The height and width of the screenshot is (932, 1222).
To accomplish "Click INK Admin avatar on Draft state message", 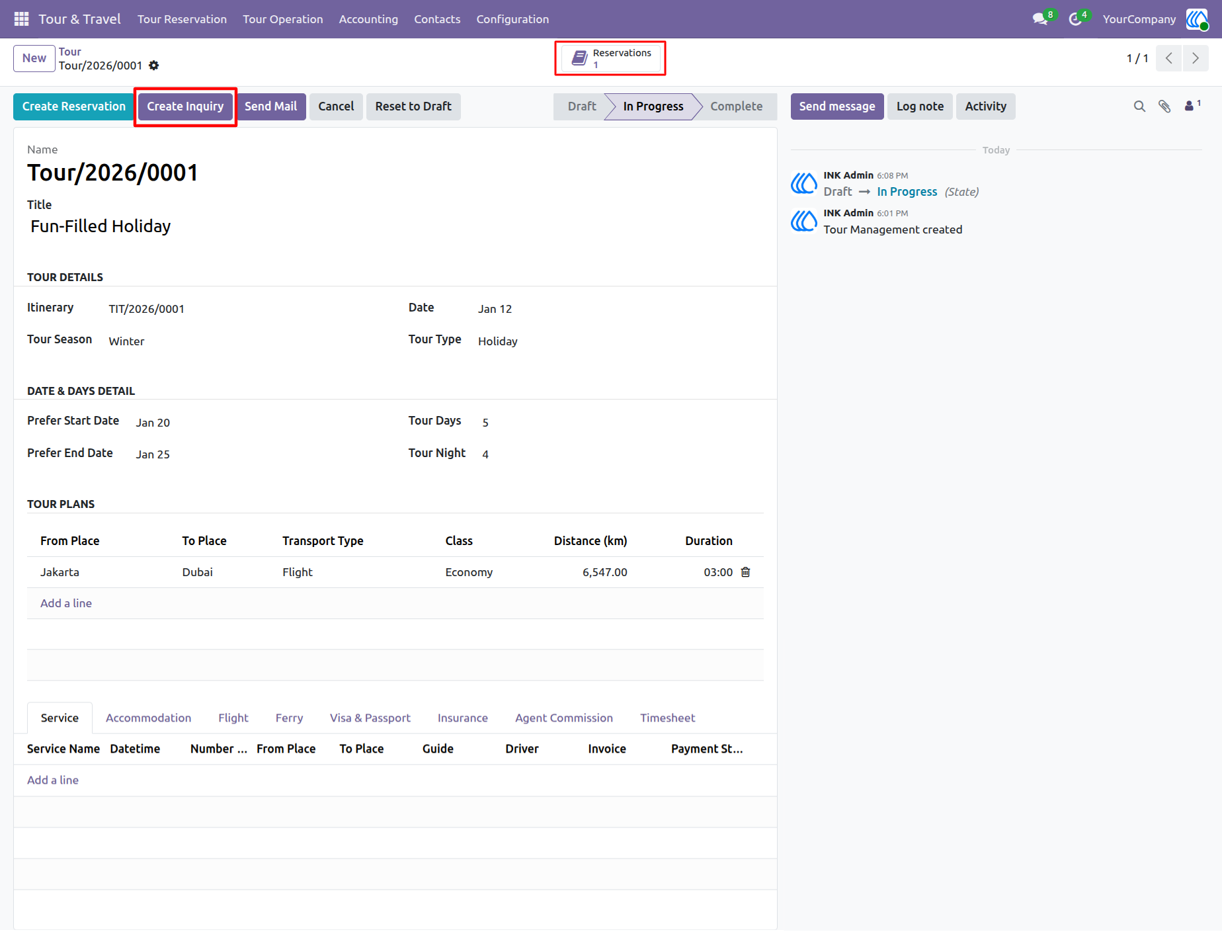I will [804, 183].
